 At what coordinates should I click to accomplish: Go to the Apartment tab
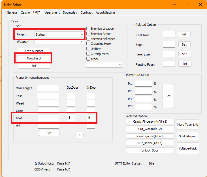pos(52,12)
